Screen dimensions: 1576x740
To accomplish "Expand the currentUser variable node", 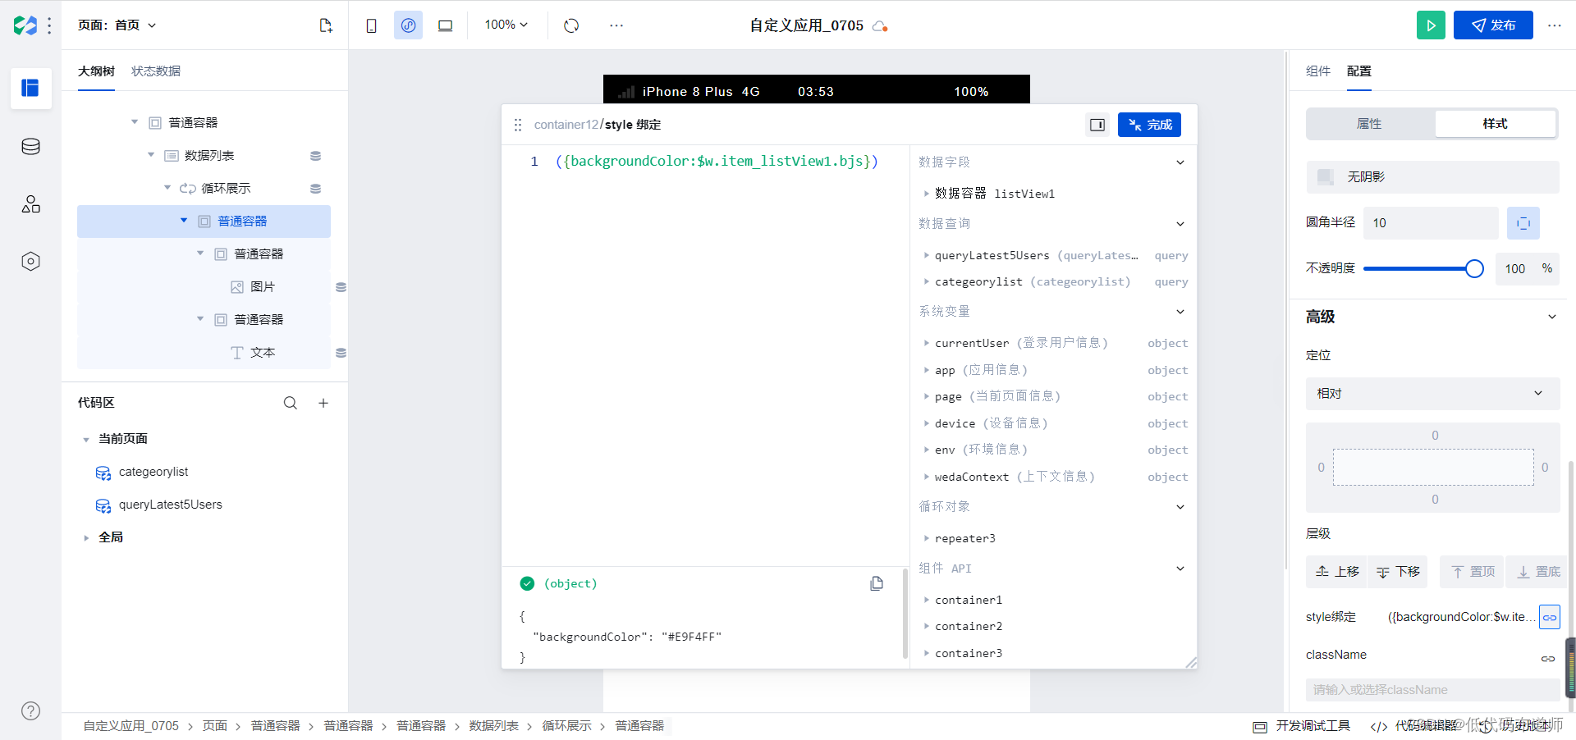I will click(x=927, y=343).
